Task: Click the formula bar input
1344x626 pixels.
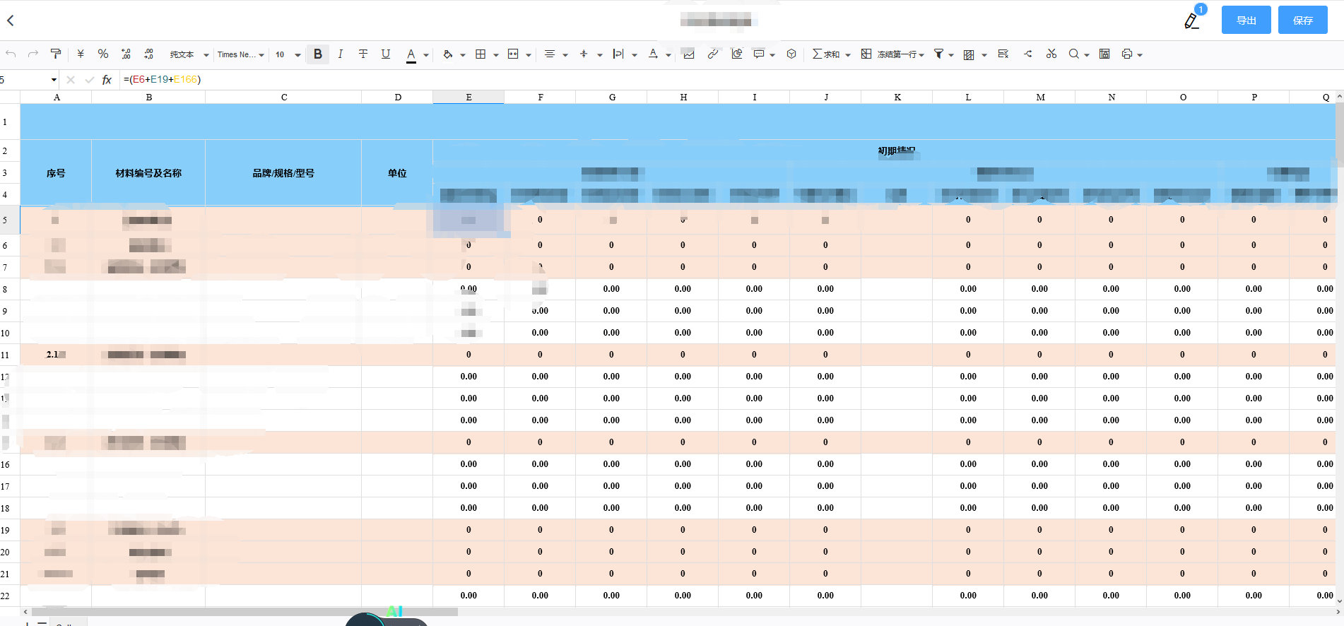Action: pyautogui.click(x=731, y=80)
